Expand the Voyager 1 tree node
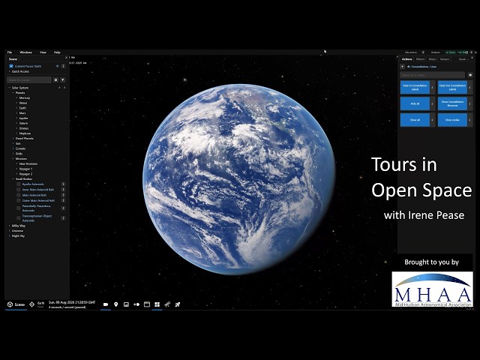This screenshot has width=480, height=360. (16, 169)
